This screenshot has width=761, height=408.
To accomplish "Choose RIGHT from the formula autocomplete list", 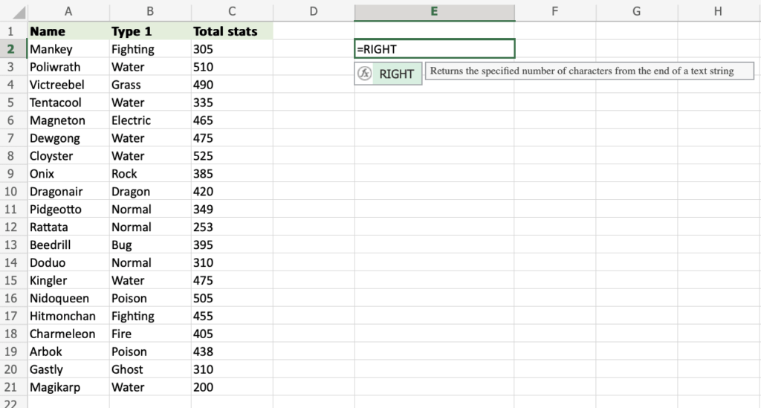I will [x=396, y=74].
